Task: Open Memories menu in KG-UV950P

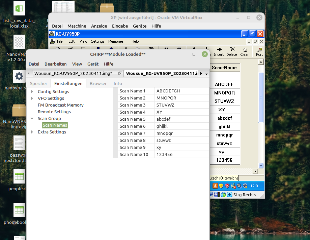Action: coord(116,41)
